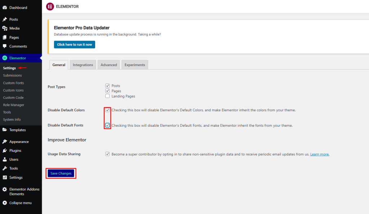Open Media via its sidebar icon

pos(5,28)
